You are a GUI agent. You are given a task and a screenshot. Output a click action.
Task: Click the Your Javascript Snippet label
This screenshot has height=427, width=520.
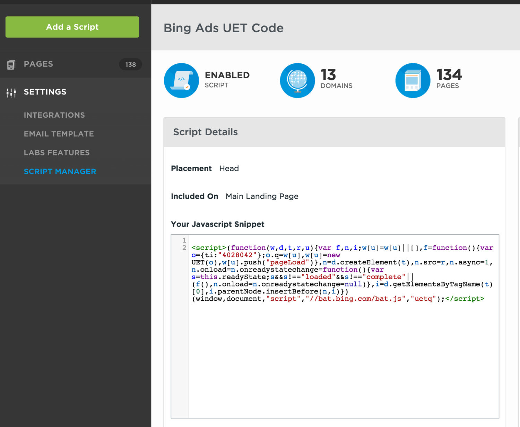click(218, 224)
